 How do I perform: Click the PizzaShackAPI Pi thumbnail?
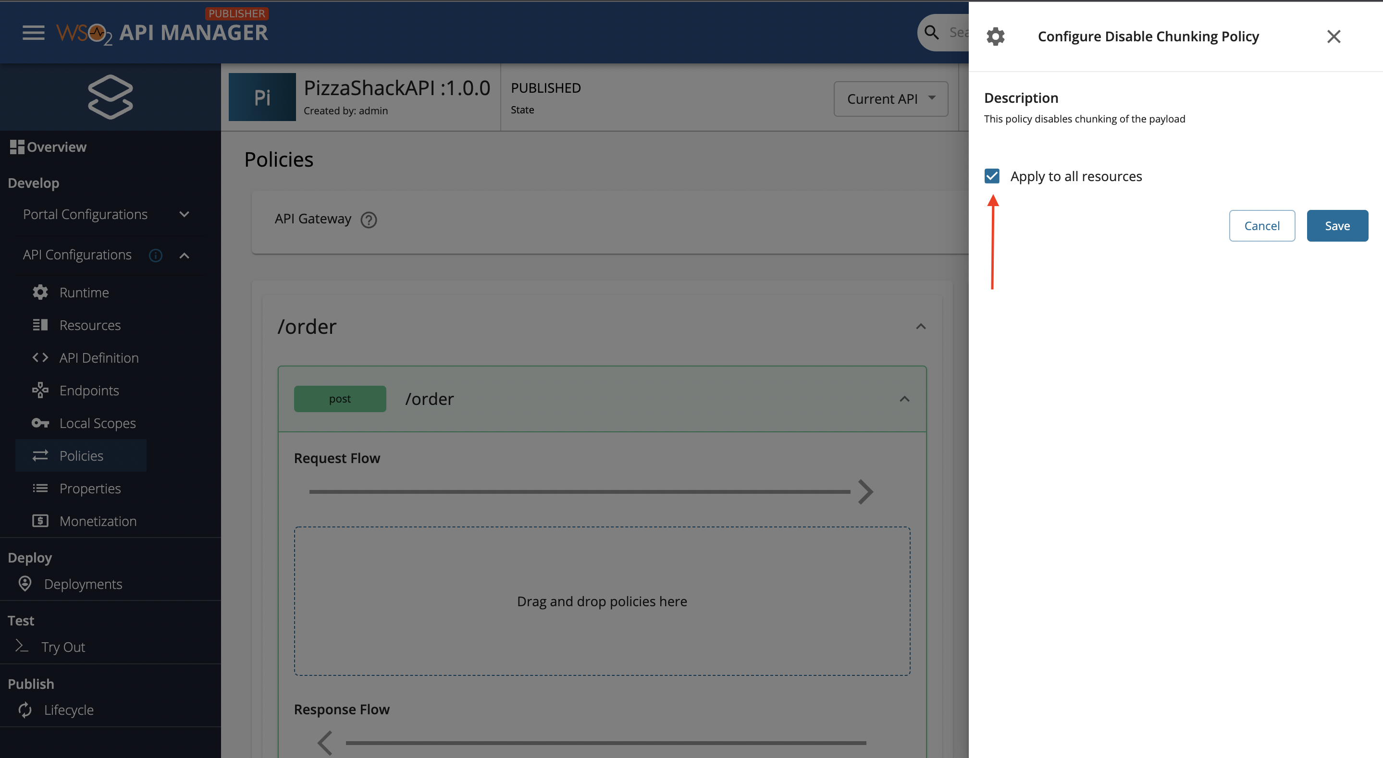click(262, 97)
